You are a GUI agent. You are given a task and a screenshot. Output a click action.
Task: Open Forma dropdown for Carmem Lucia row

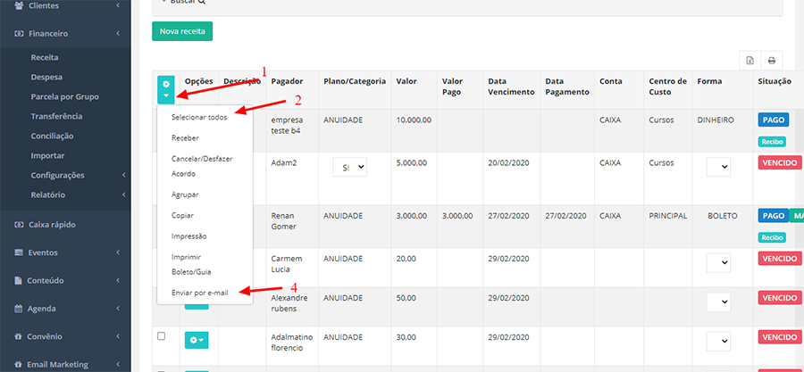pyautogui.click(x=718, y=263)
